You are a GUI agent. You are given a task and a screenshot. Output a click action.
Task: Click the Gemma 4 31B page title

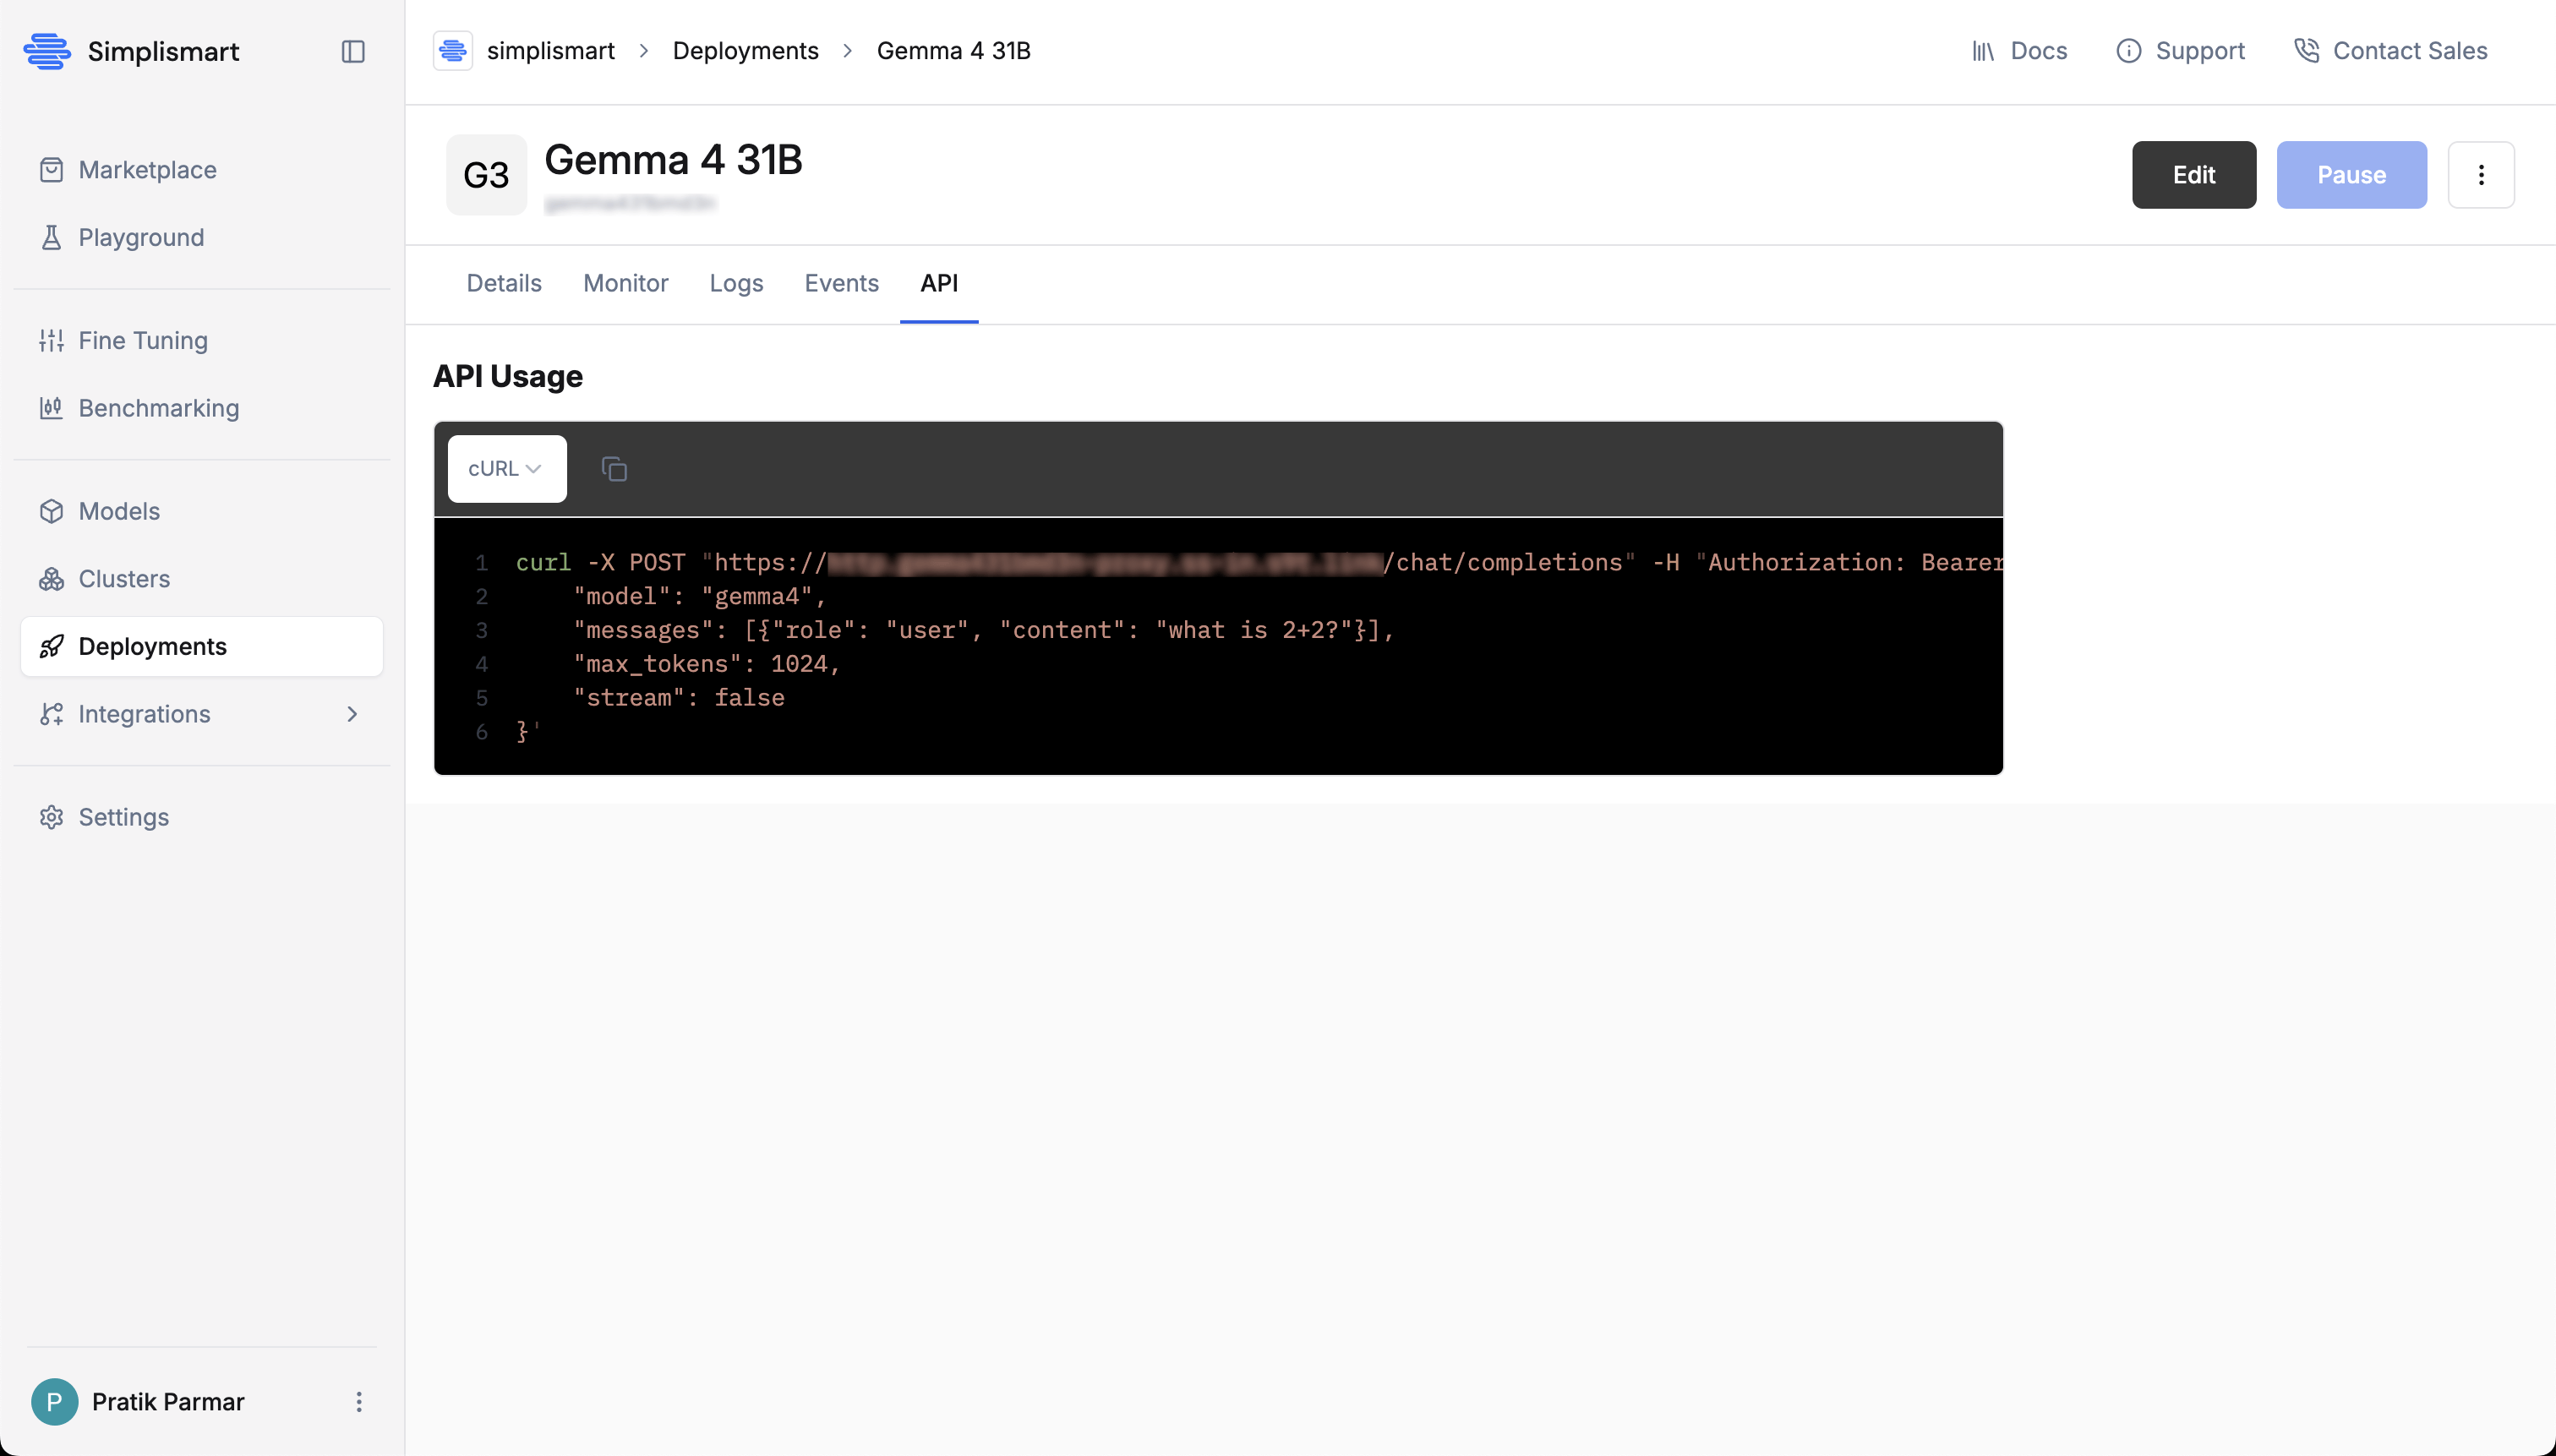[673, 160]
